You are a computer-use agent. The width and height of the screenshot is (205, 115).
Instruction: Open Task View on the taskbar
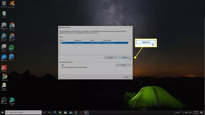(x=50, y=112)
